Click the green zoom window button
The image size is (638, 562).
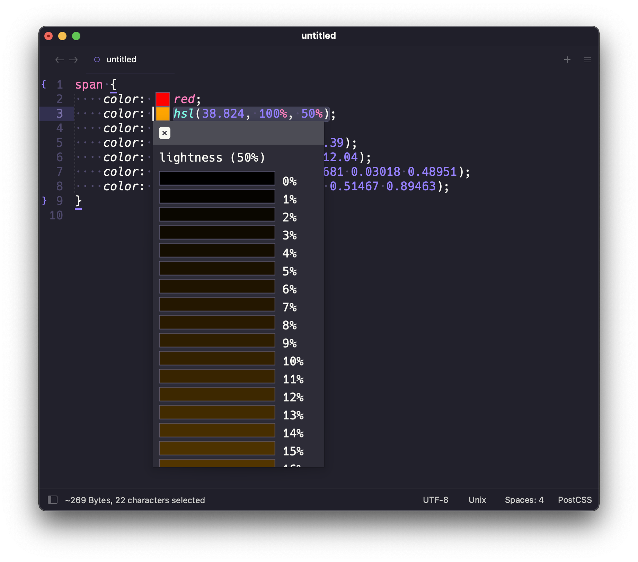(76, 36)
